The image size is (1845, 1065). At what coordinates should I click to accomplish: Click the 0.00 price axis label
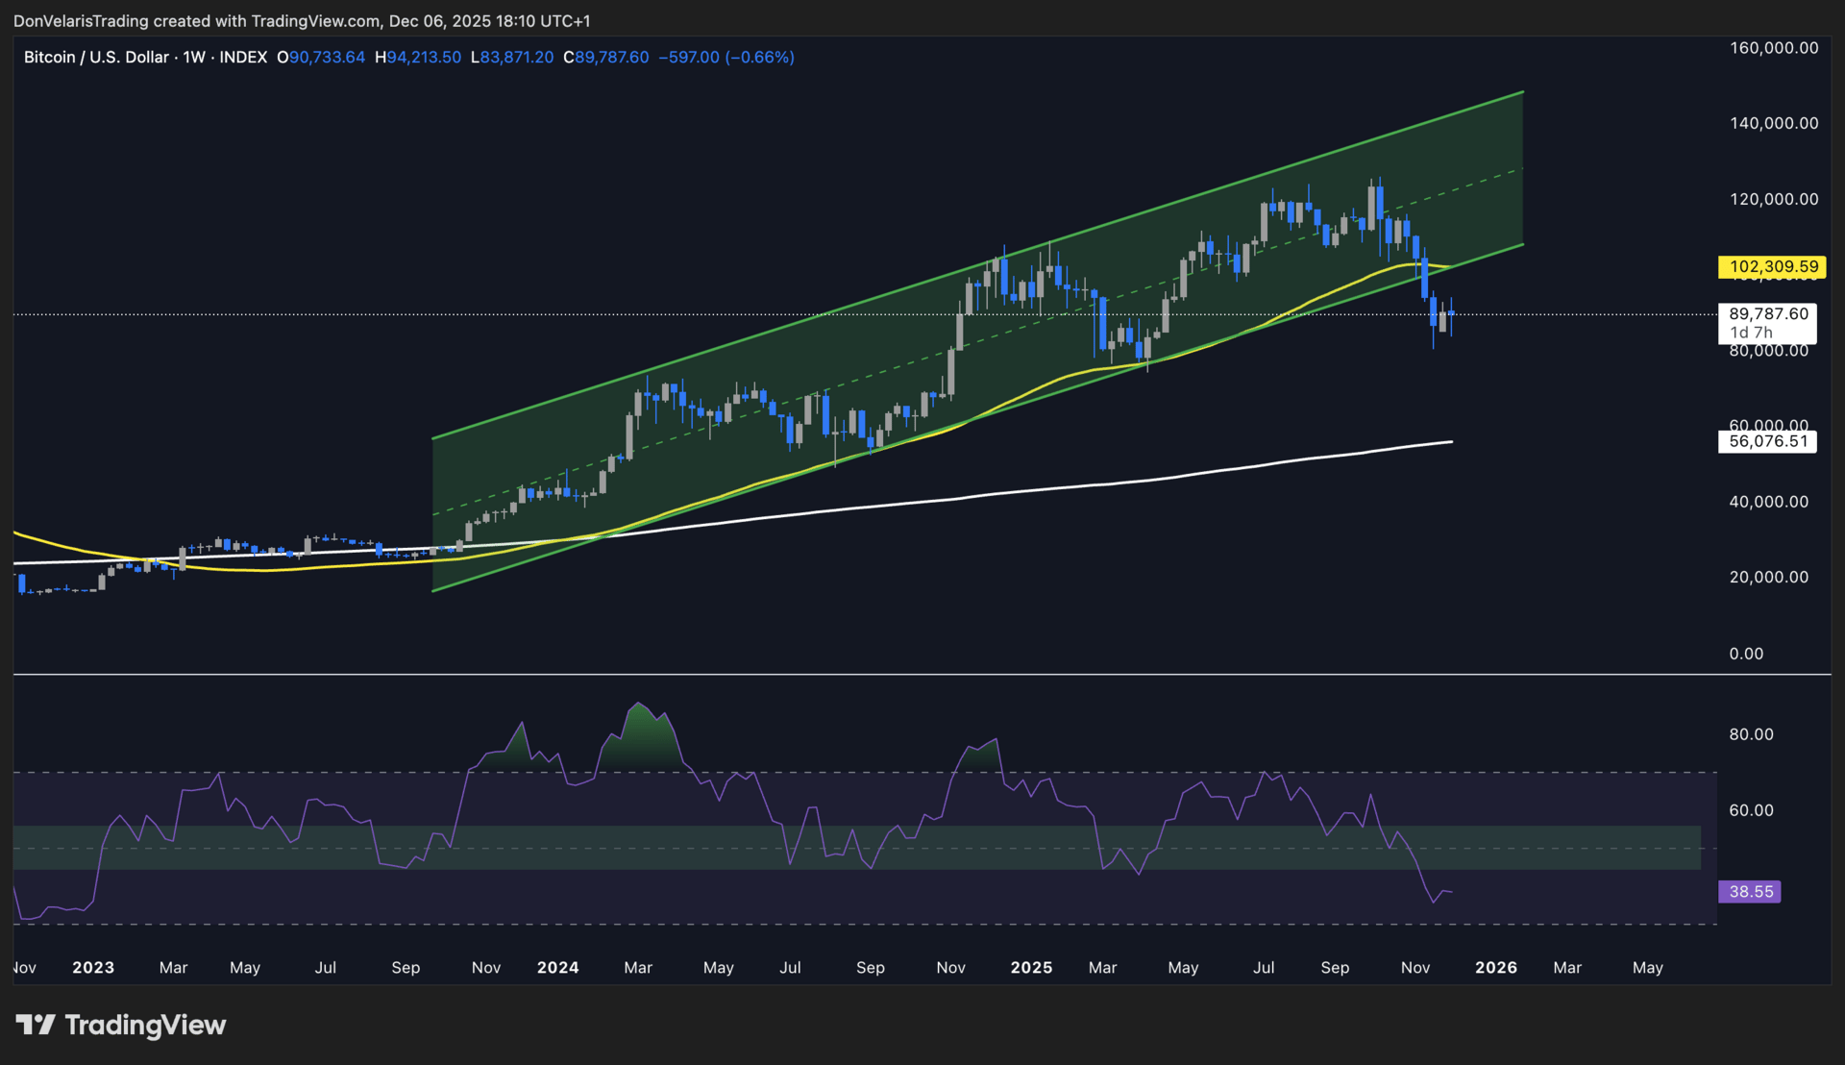click(x=1746, y=655)
